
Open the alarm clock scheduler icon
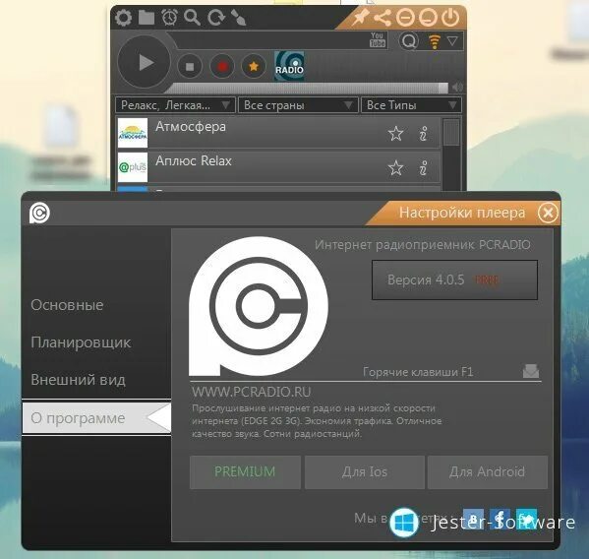click(x=169, y=18)
